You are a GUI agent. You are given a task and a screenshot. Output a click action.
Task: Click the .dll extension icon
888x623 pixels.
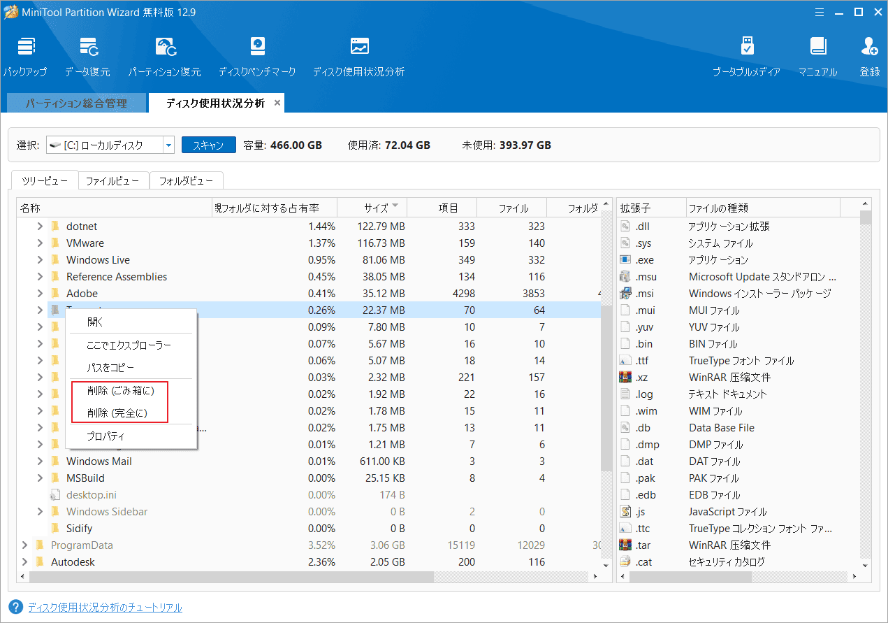(625, 227)
